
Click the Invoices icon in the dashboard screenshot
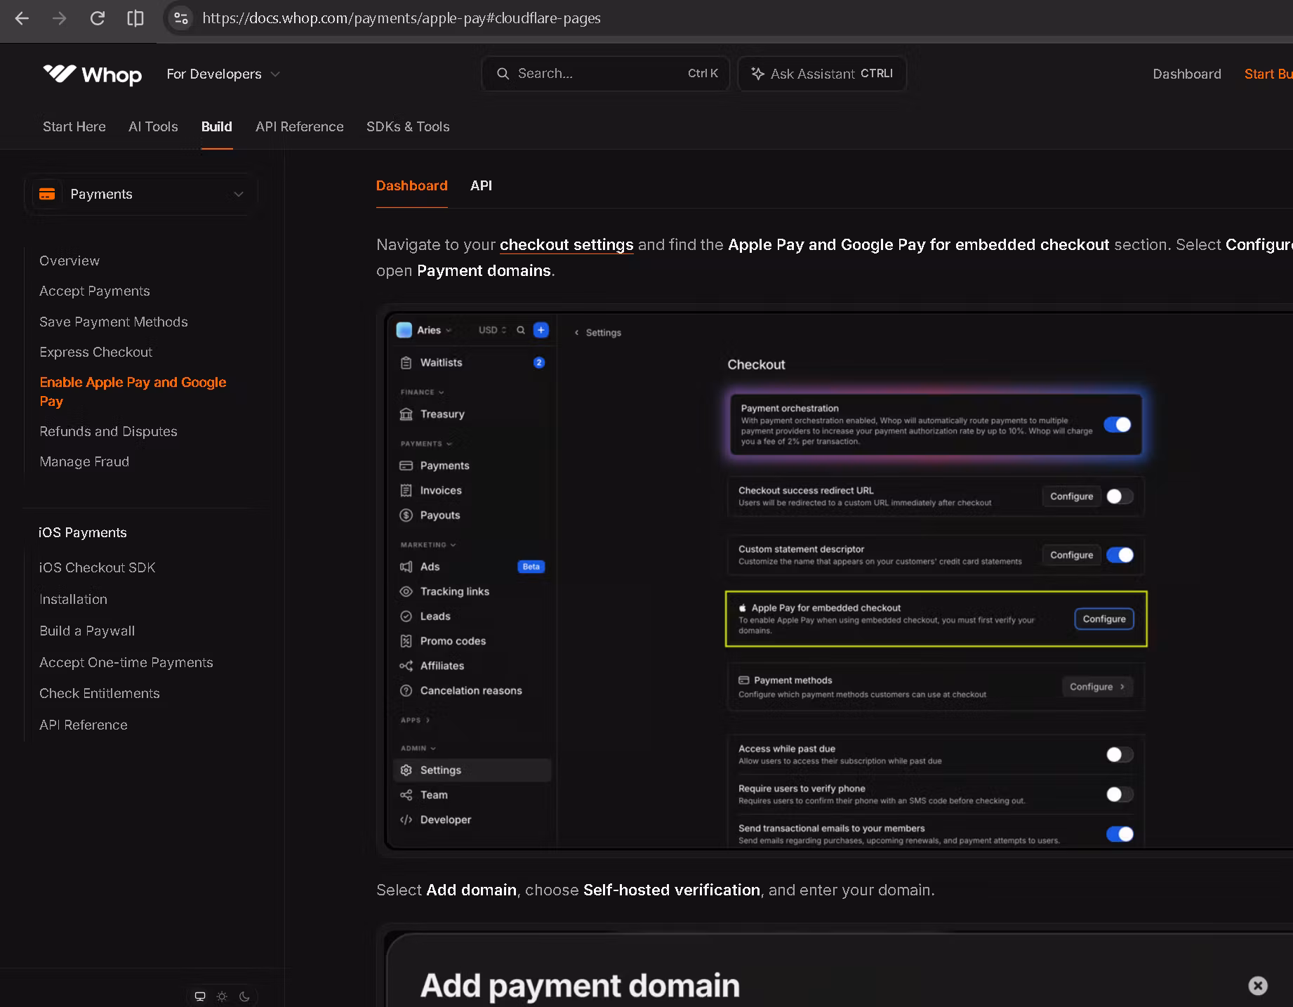click(406, 490)
